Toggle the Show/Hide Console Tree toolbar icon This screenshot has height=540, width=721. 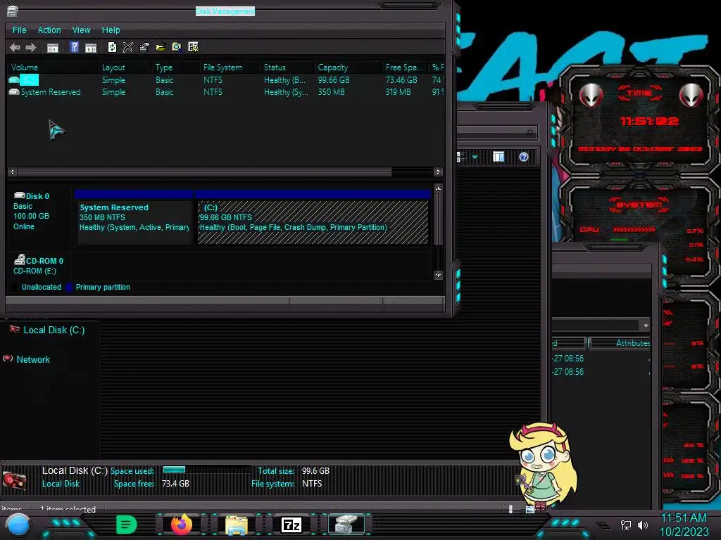pos(52,47)
